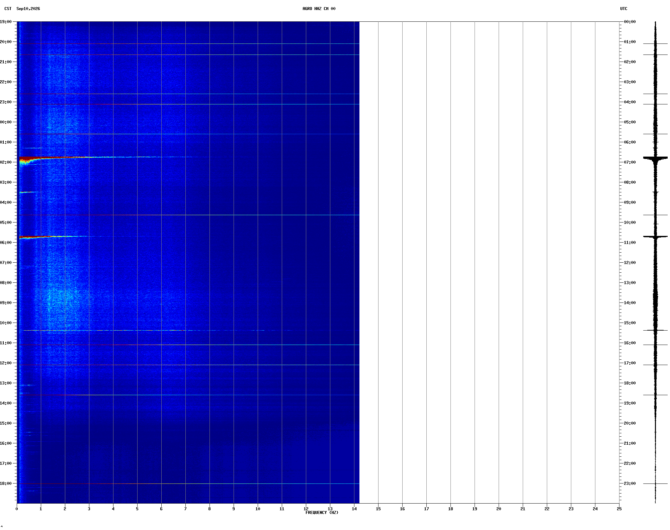670x530 pixels.
Task: Click the 00:00 UTC time tick label
Action: 630,22
